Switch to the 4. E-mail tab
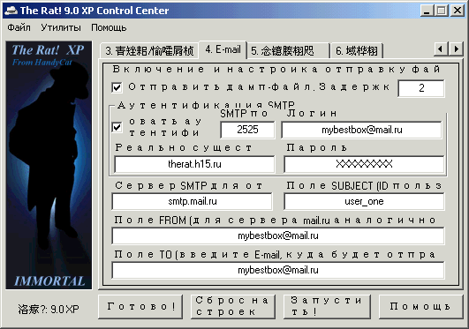 coord(223,49)
